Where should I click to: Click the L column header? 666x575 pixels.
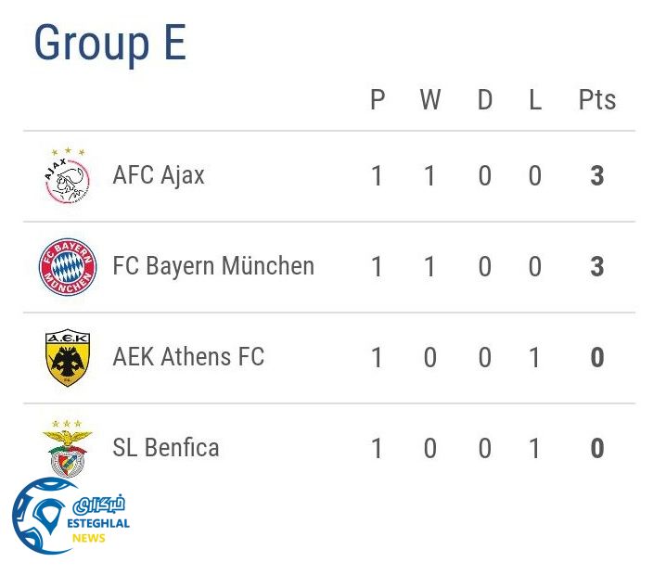pyautogui.click(x=535, y=100)
